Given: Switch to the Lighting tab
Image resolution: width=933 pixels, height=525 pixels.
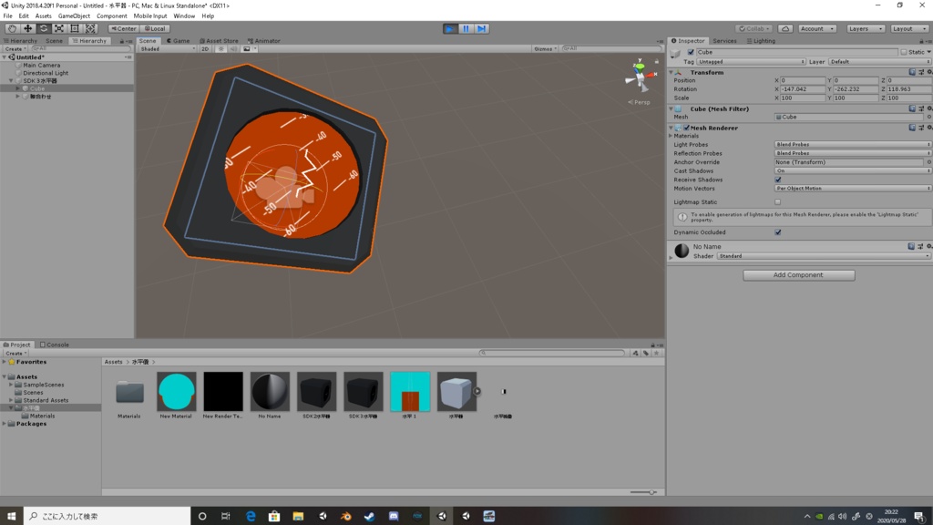Looking at the screenshot, I should (x=761, y=41).
